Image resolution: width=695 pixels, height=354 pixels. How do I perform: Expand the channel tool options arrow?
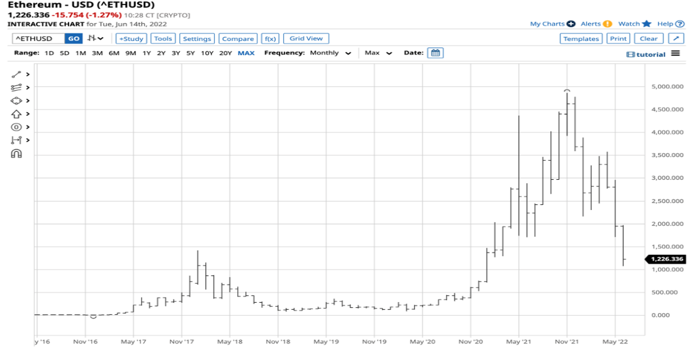click(28, 88)
